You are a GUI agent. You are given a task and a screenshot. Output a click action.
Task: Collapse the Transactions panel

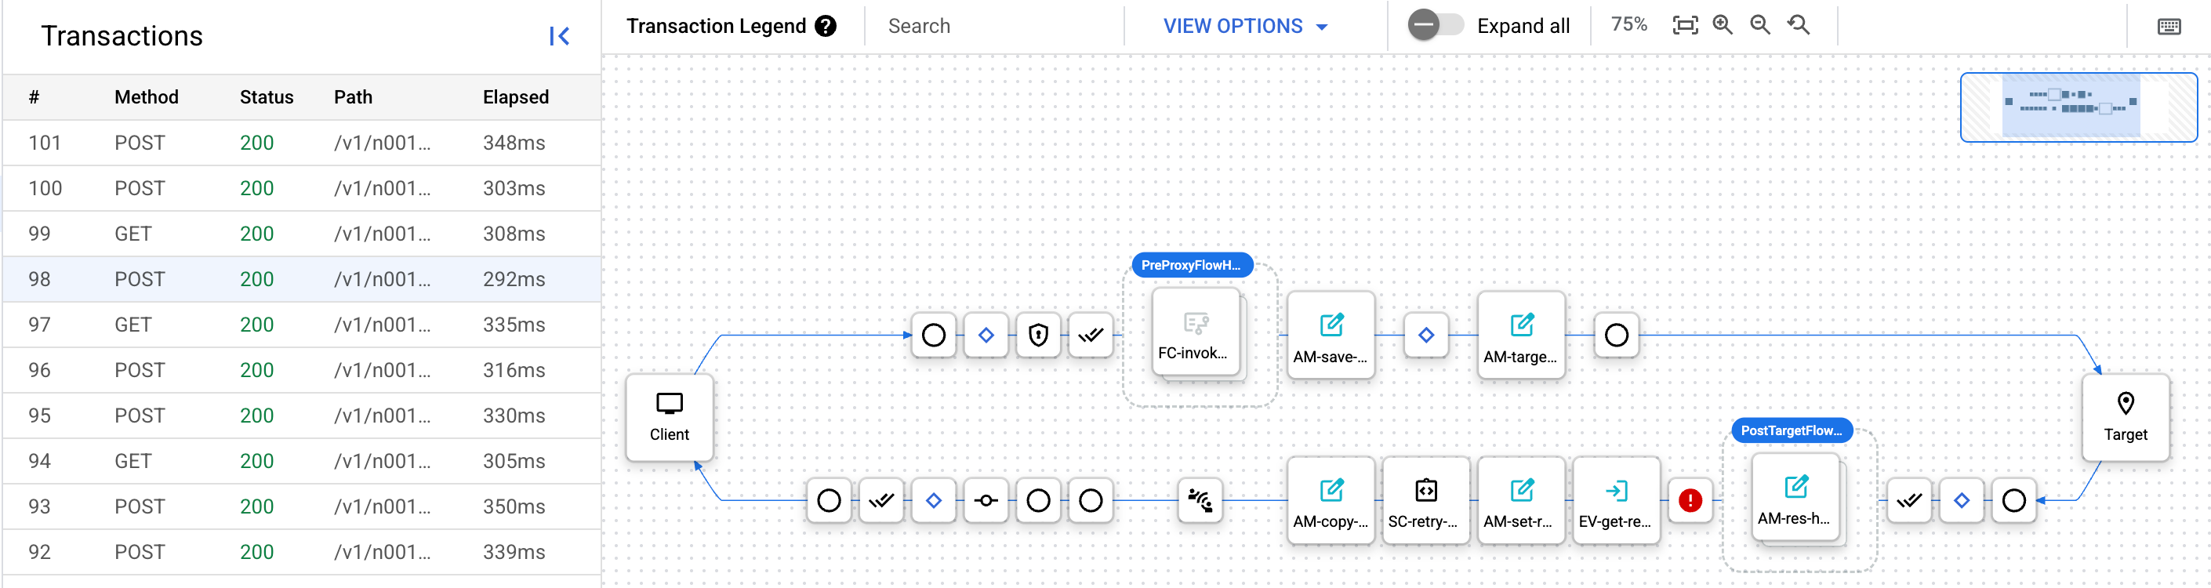[x=559, y=36]
